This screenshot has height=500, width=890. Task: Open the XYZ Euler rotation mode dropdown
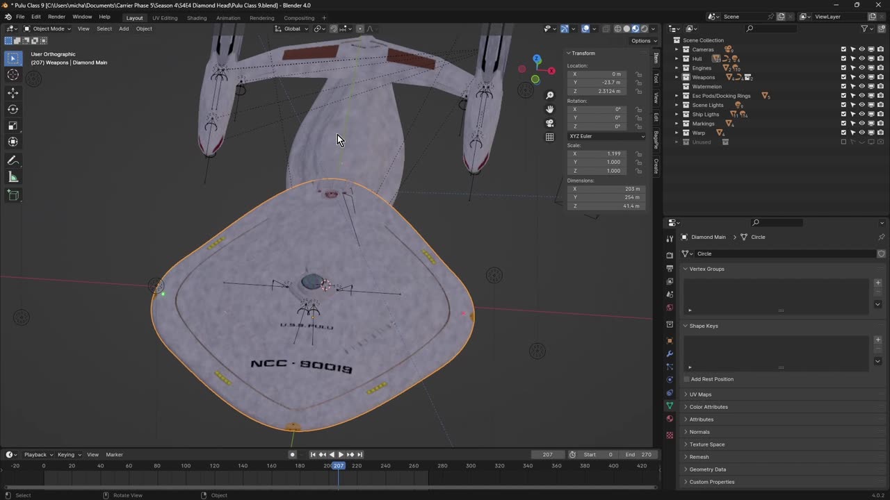point(606,136)
